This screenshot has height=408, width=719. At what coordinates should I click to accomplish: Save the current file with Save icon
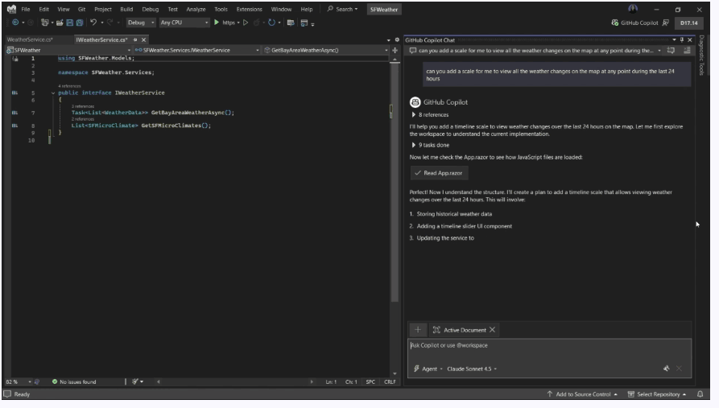[70, 23]
